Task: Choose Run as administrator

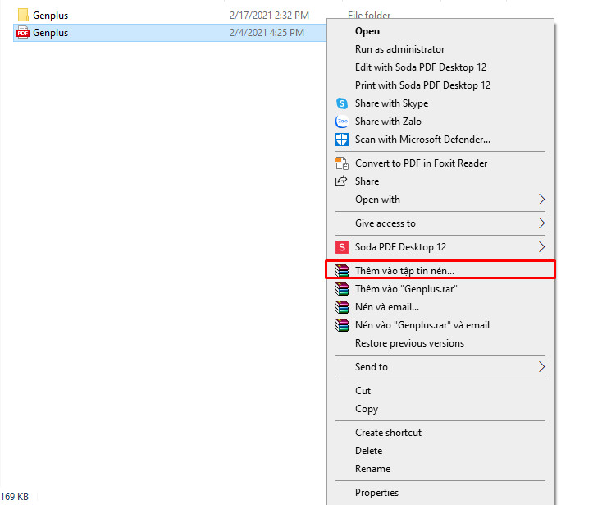Action: [x=399, y=49]
